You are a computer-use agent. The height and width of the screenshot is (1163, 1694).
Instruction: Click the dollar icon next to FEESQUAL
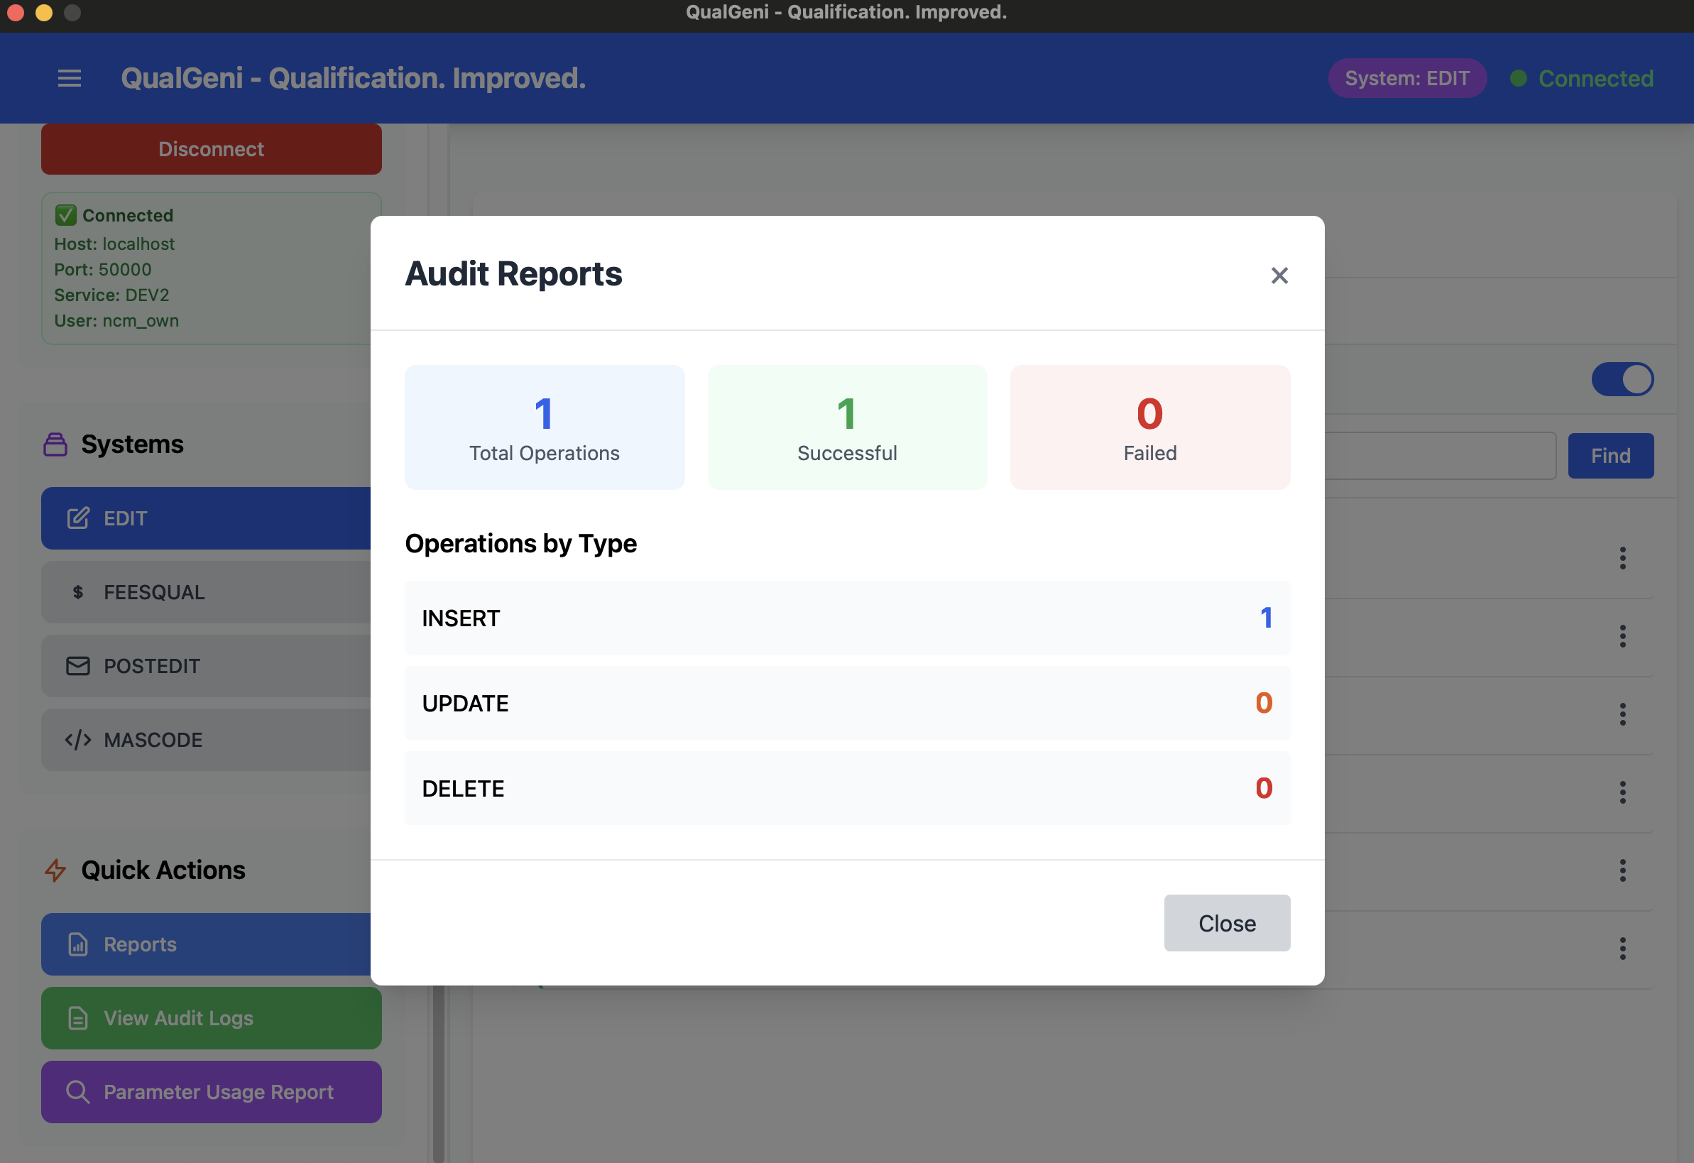77,592
